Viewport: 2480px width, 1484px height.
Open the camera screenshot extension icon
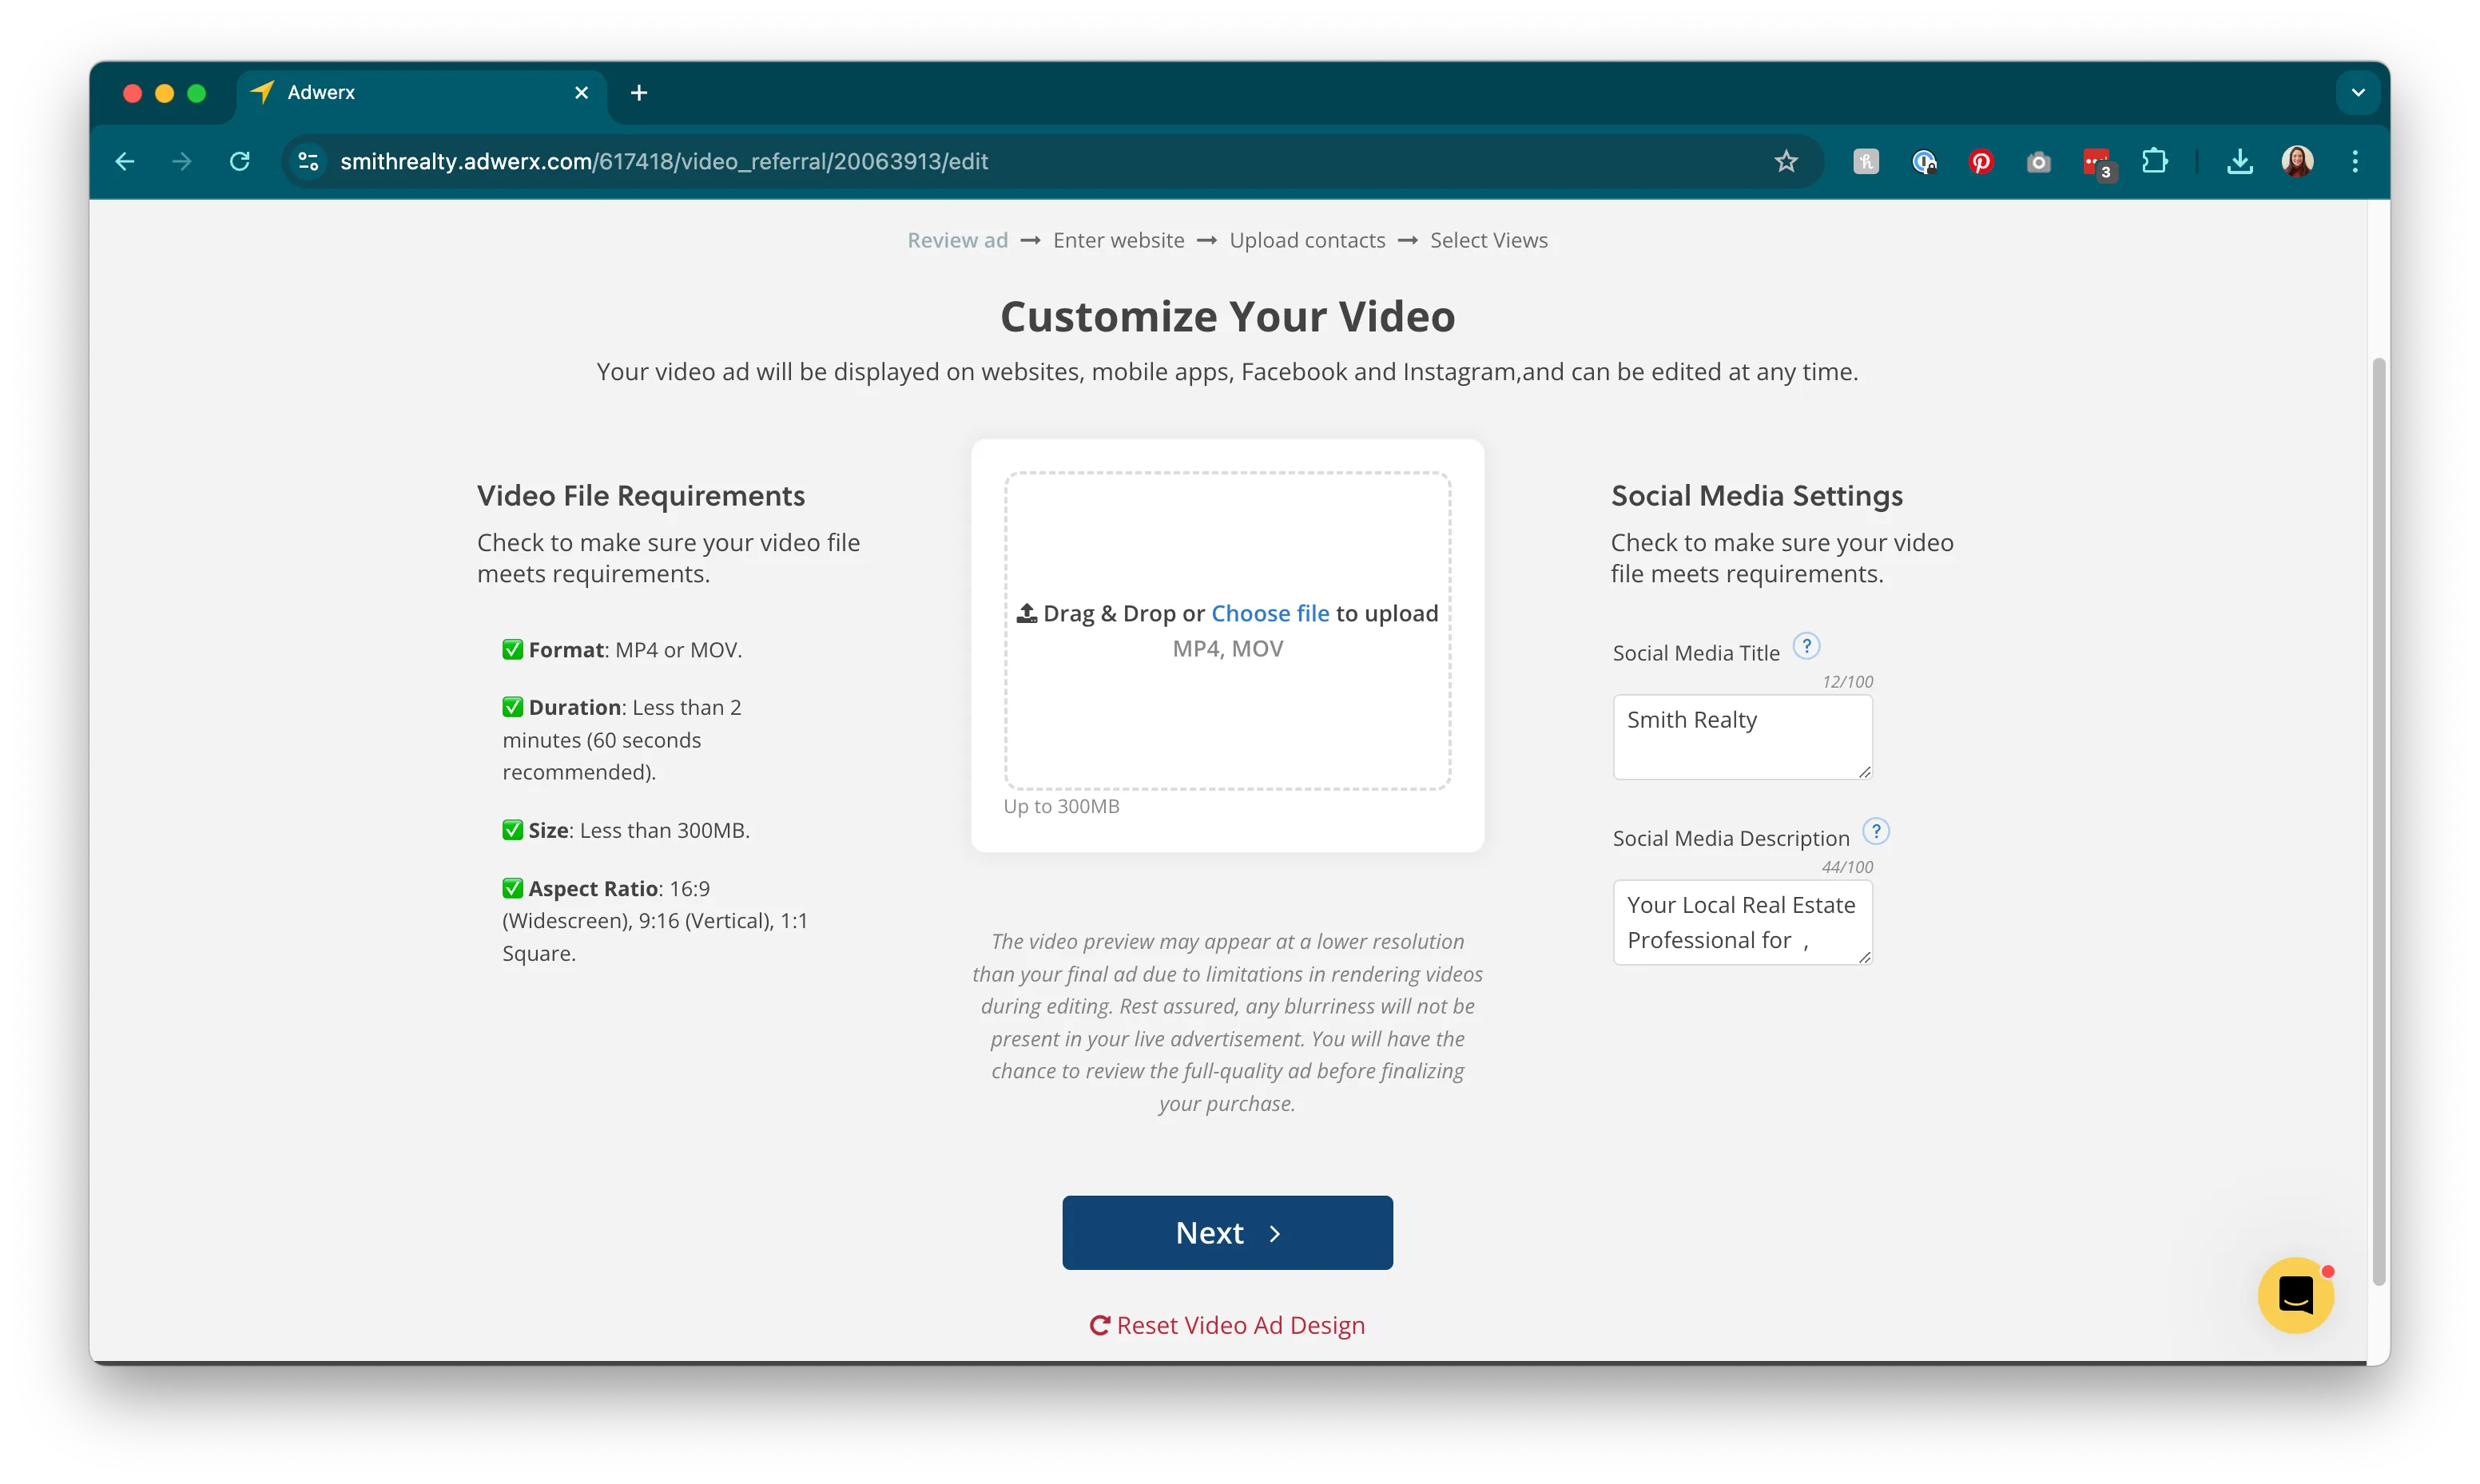[x=2038, y=161]
